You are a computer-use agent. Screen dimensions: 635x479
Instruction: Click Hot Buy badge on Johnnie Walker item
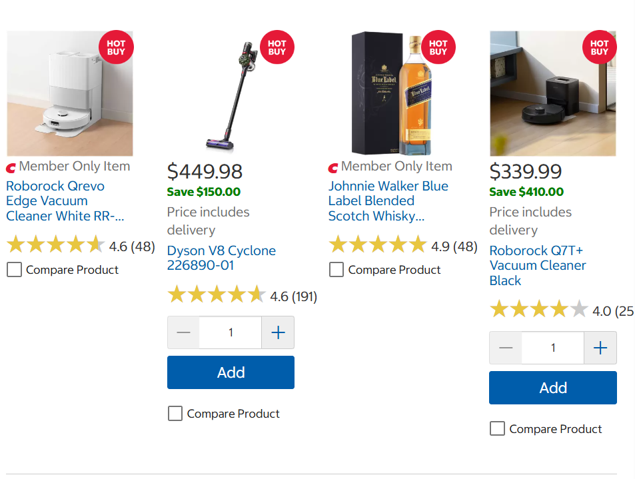(438, 47)
